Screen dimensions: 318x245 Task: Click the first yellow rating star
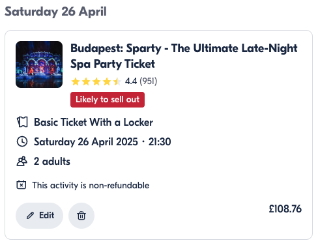click(x=76, y=81)
